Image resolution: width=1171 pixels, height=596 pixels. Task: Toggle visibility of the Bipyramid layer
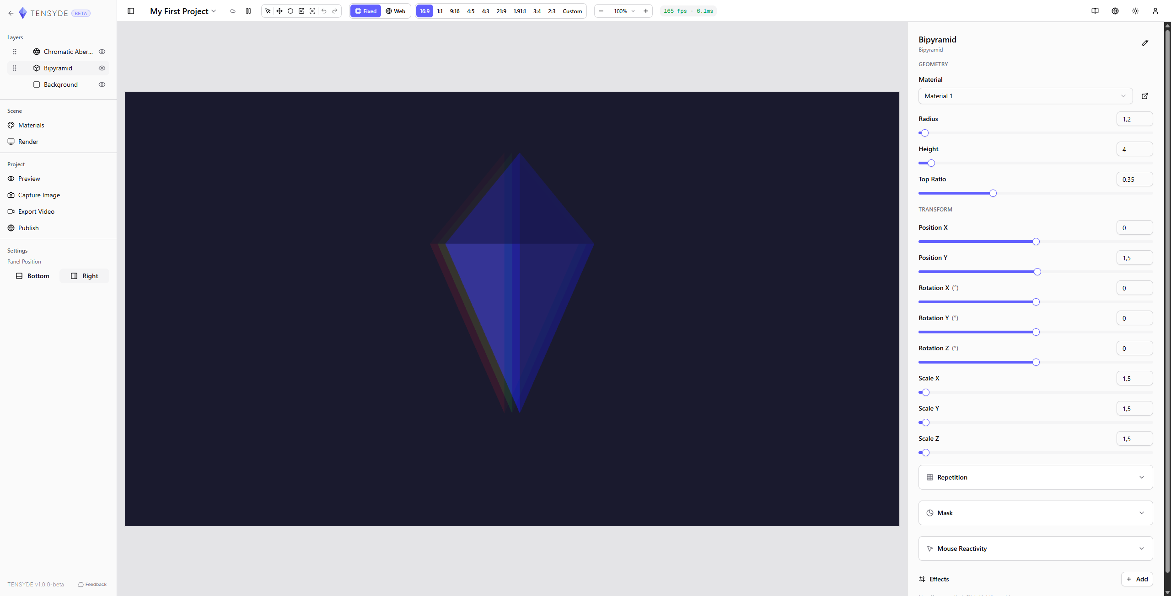(102, 68)
